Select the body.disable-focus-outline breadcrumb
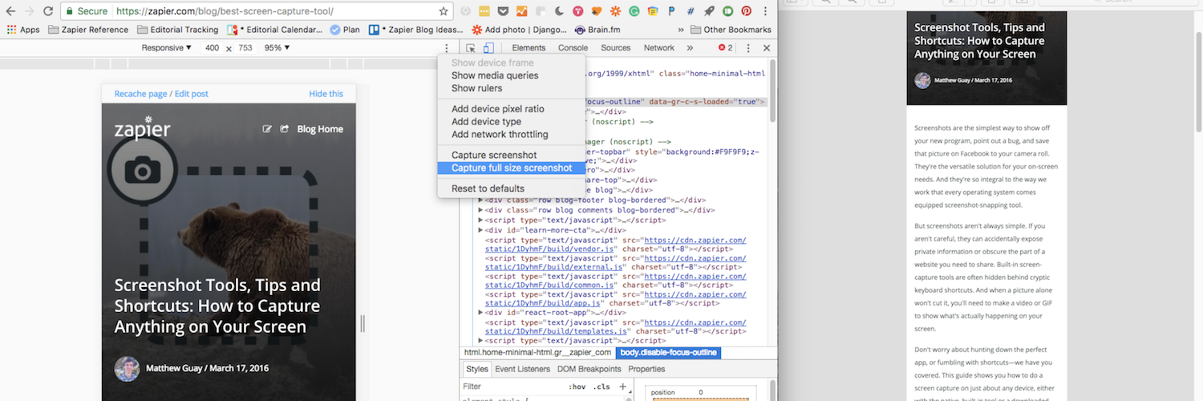The width and height of the screenshot is (1203, 401). 668,353
